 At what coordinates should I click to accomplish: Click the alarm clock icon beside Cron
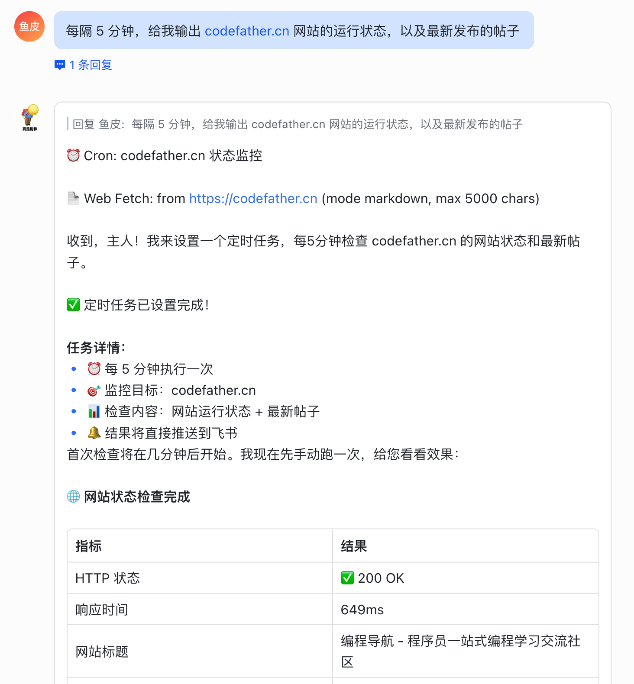(x=73, y=155)
